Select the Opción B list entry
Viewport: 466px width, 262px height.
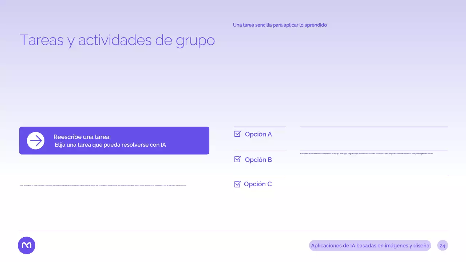[x=258, y=159]
